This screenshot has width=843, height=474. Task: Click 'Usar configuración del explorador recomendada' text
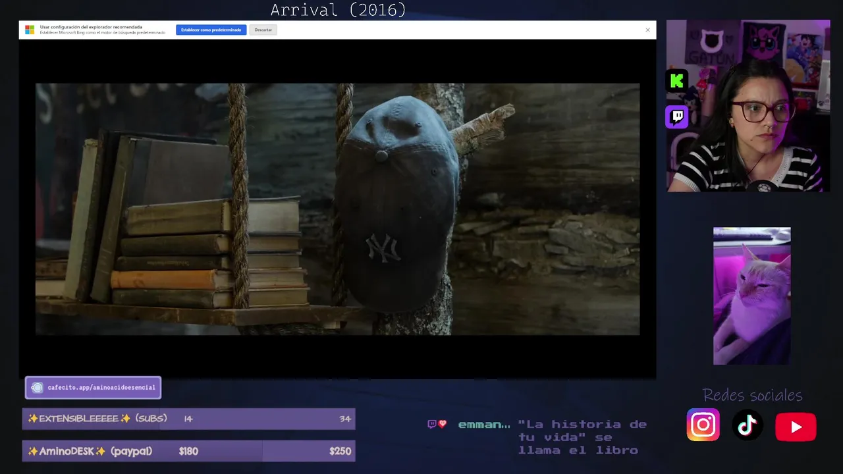pyautogui.click(x=91, y=27)
